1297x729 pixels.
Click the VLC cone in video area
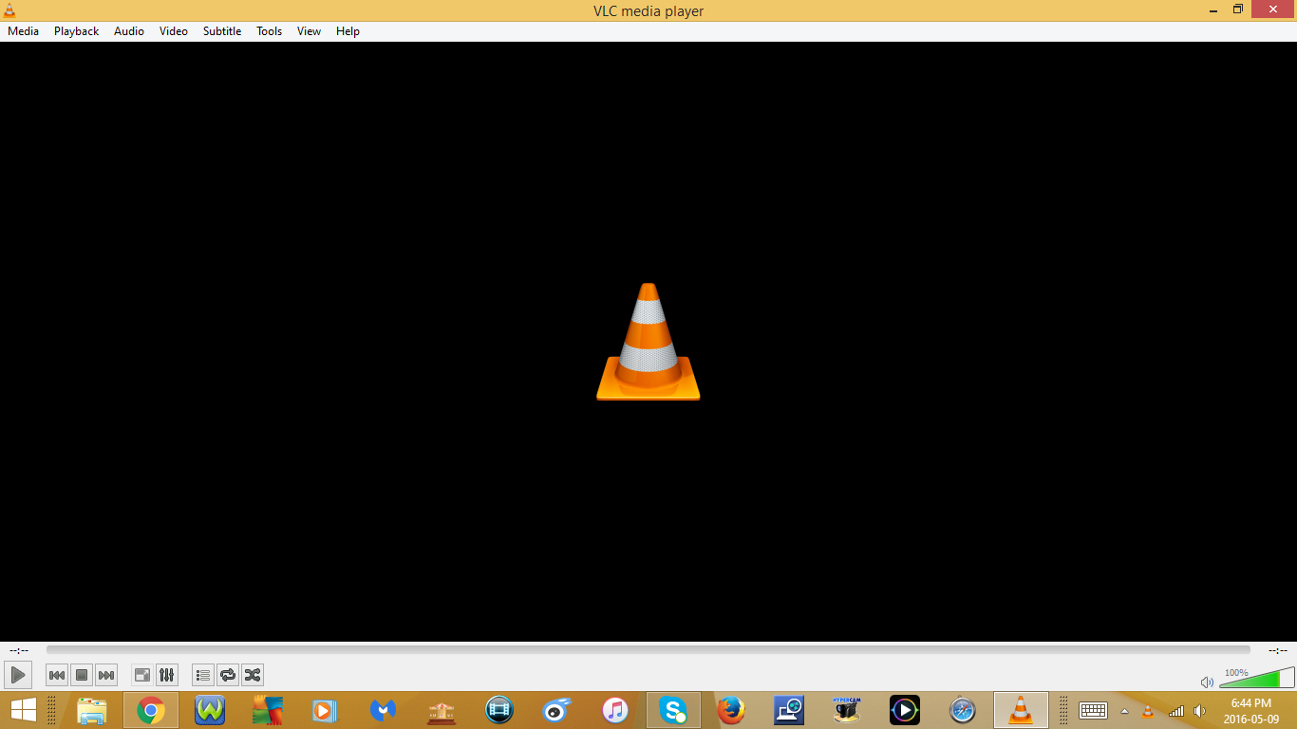pyautogui.click(x=648, y=342)
